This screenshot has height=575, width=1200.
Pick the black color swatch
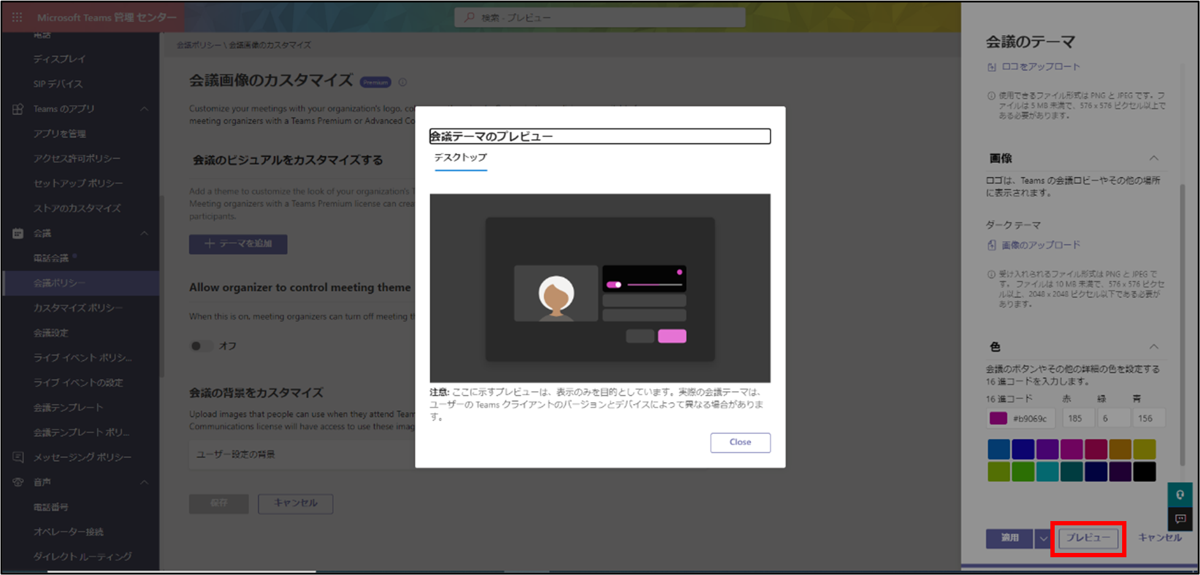tap(1144, 472)
